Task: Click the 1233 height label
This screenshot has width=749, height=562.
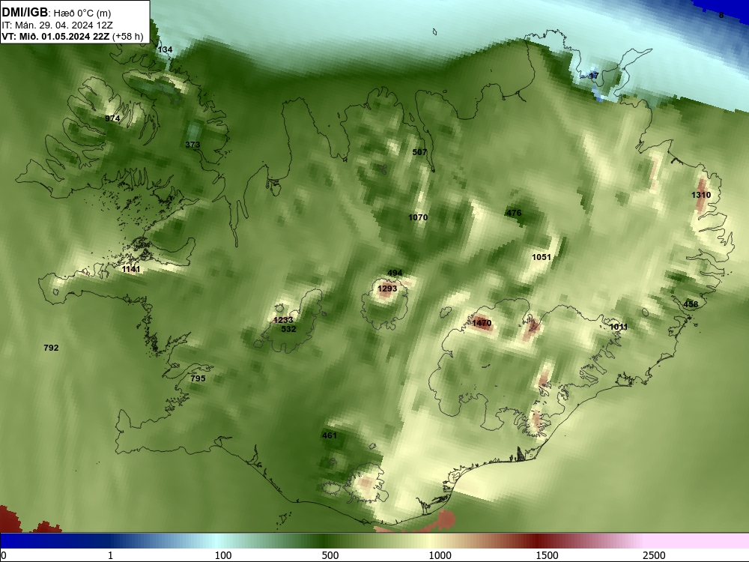Action: coord(283,320)
